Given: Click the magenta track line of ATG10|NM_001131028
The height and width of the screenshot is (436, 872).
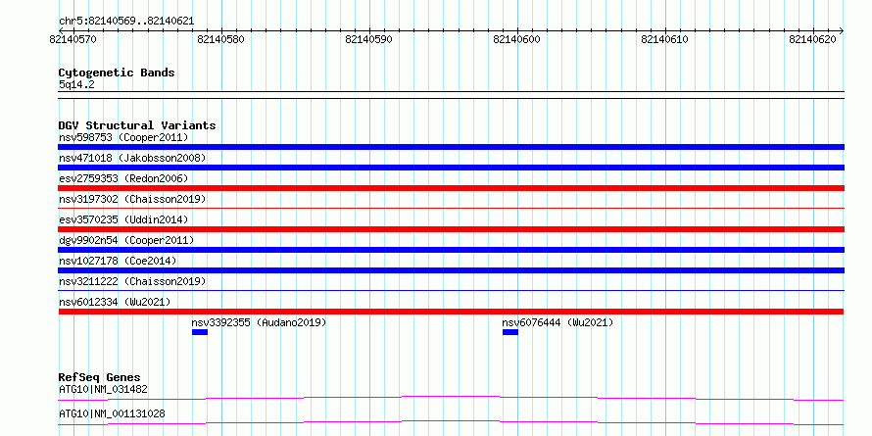Looking at the screenshot, I should point(451,422).
